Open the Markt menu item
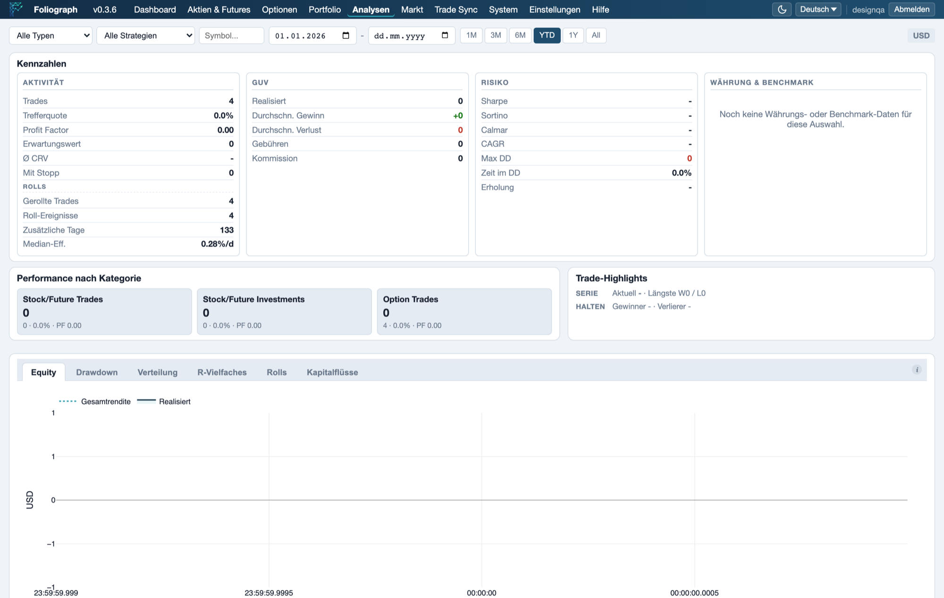Screen dimensions: 944x598 pyautogui.click(x=412, y=9)
